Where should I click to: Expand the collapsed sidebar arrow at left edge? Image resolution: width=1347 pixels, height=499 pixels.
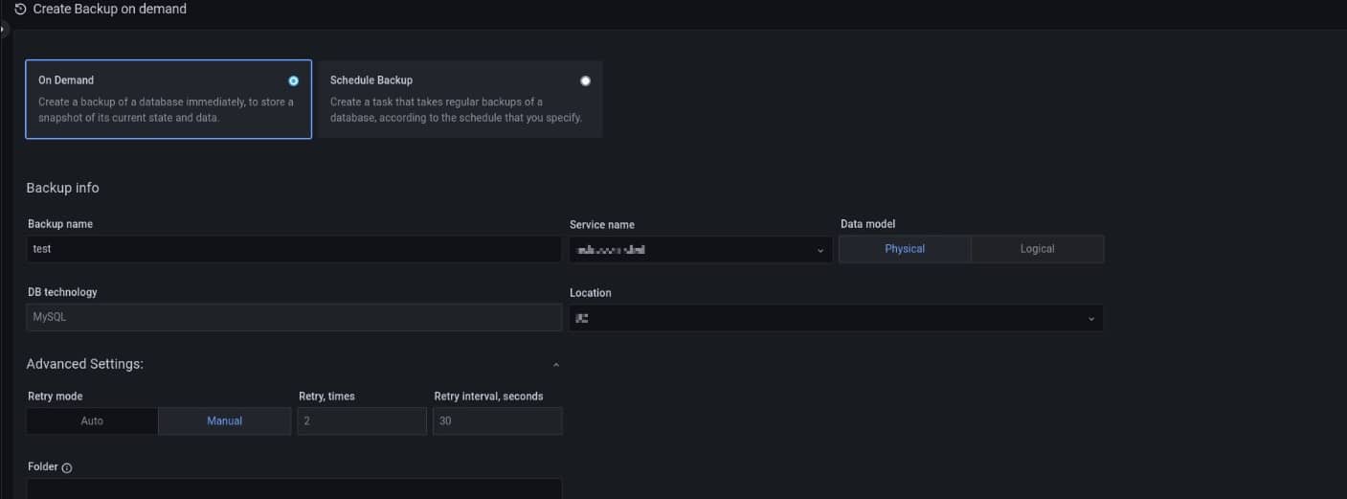pyautogui.click(x=3, y=30)
